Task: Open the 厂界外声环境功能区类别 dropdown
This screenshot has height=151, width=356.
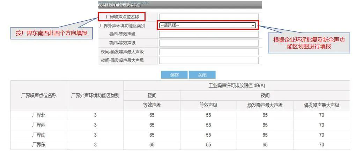Action: point(208,26)
